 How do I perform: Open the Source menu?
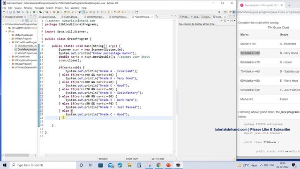pos(18,8)
